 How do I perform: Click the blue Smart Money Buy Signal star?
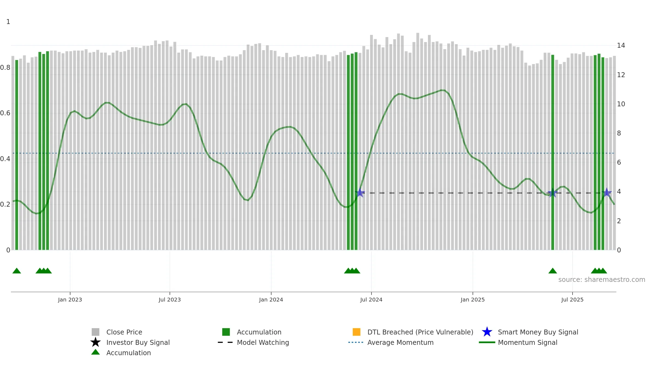tap(487, 332)
